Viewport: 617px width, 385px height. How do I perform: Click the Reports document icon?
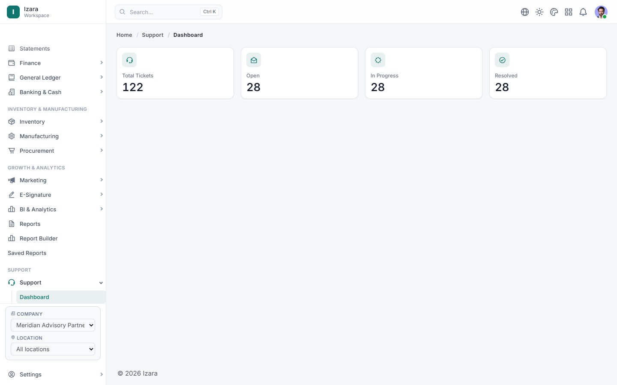[12, 224]
